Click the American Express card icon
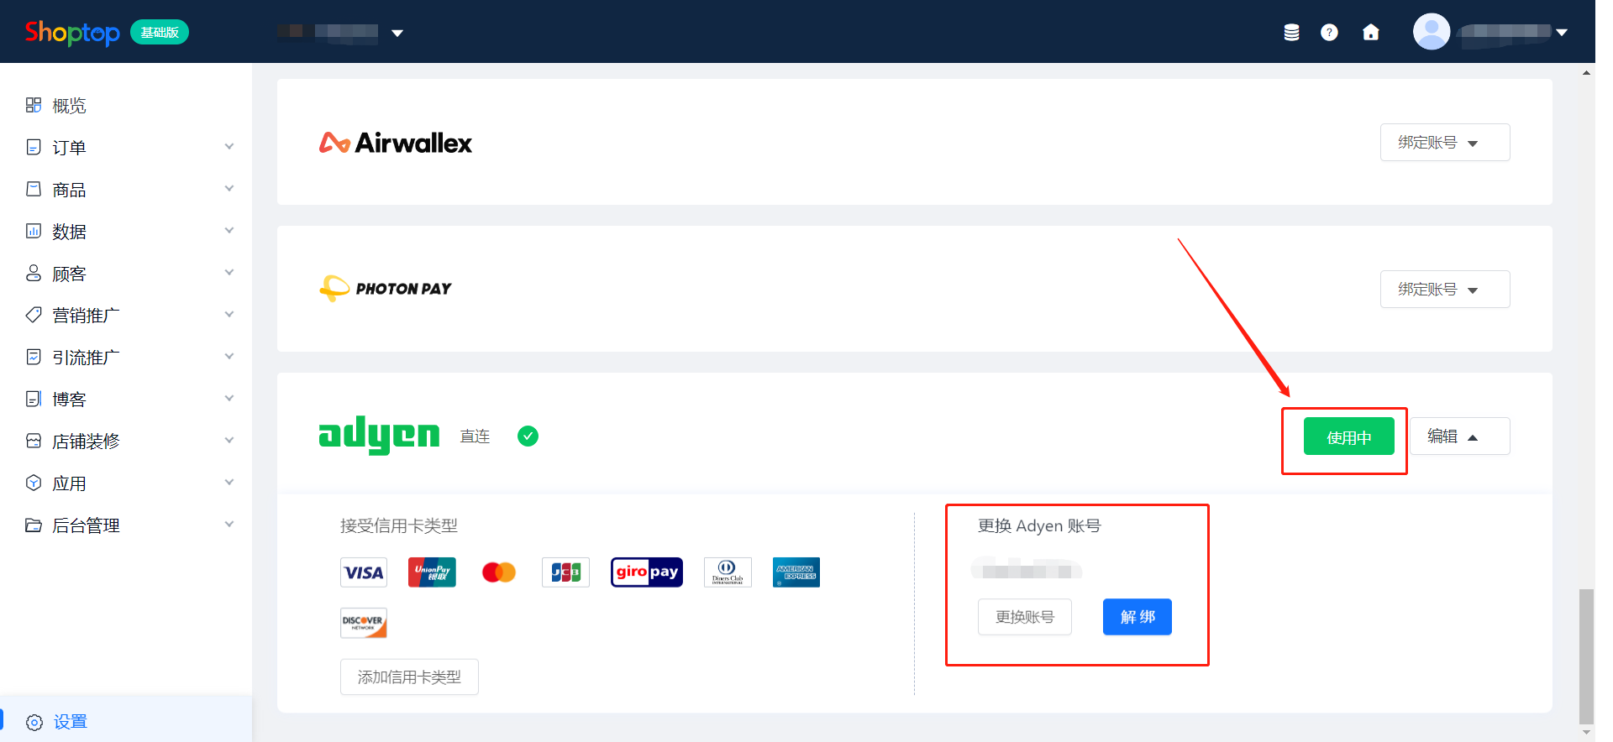The width and height of the screenshot is (1613, 742). click(796, 572)
